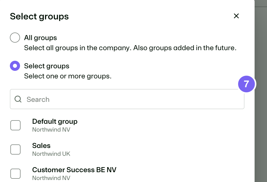Screen dimensions: 267x182
Task: Click the 'Select groups' dialog heading
Action: point(39,16)
